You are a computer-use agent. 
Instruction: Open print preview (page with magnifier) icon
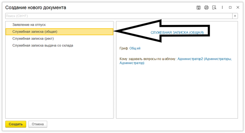point(214,7)
